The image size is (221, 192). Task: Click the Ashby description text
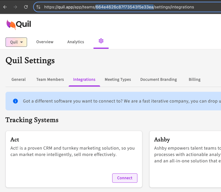(x=188, y=154)
